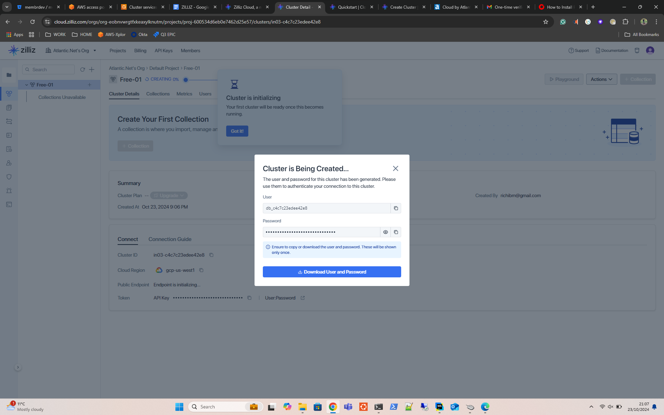Open the Metrics tab
The image size is (664, 415).
184,94
